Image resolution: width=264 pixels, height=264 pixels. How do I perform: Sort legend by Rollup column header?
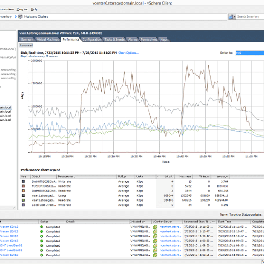click(x=125, y=176)
